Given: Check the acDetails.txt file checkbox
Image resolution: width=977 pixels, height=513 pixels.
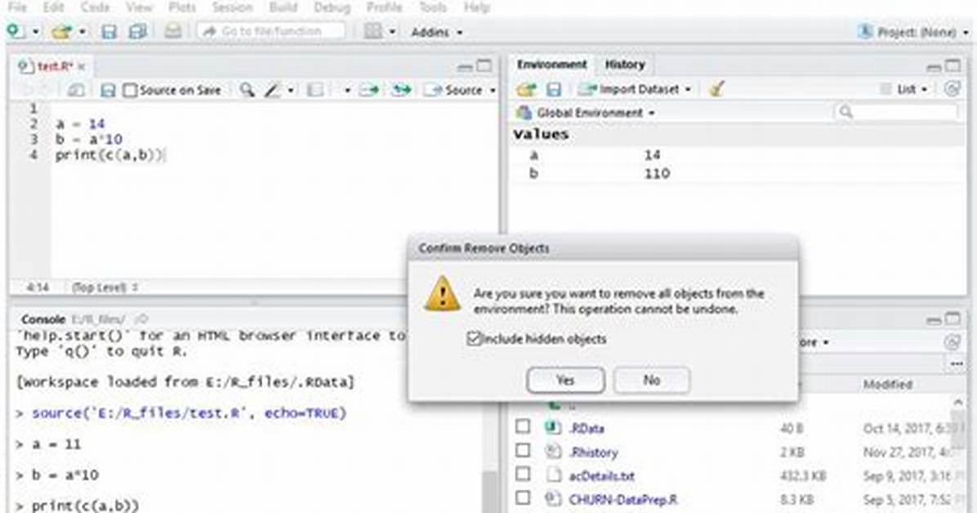Looking at the screenshot, I should point(523,475).
